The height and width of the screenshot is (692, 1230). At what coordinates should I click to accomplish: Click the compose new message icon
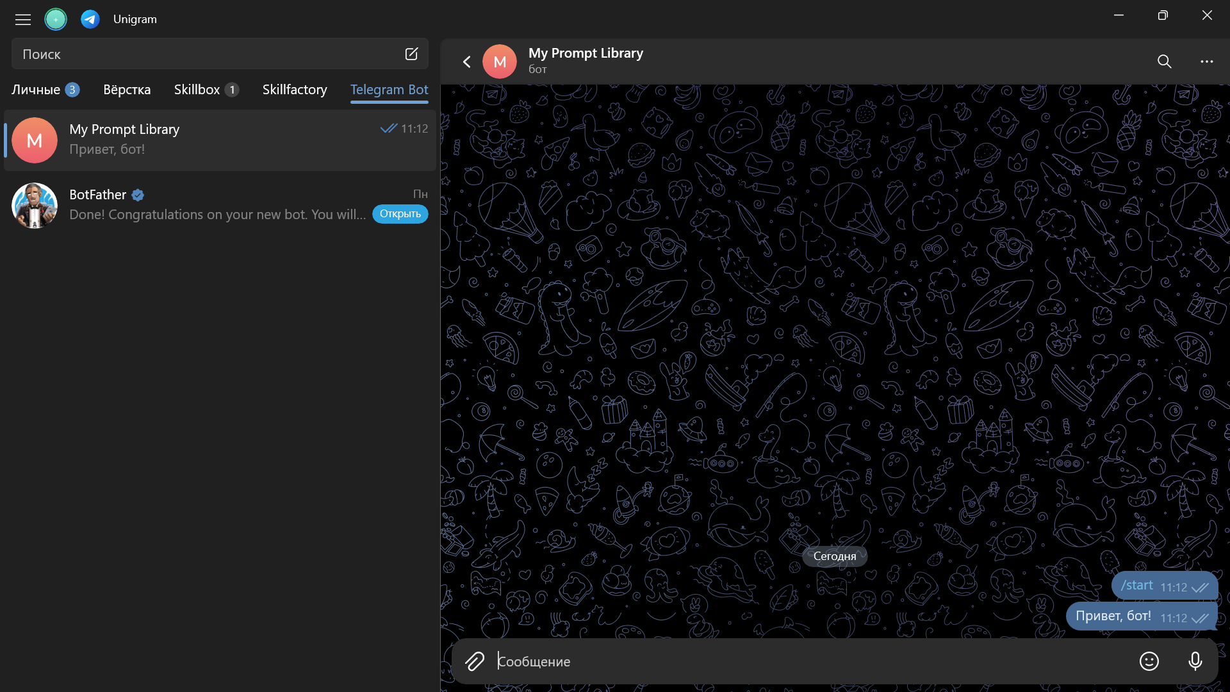(x=411, y=54)
